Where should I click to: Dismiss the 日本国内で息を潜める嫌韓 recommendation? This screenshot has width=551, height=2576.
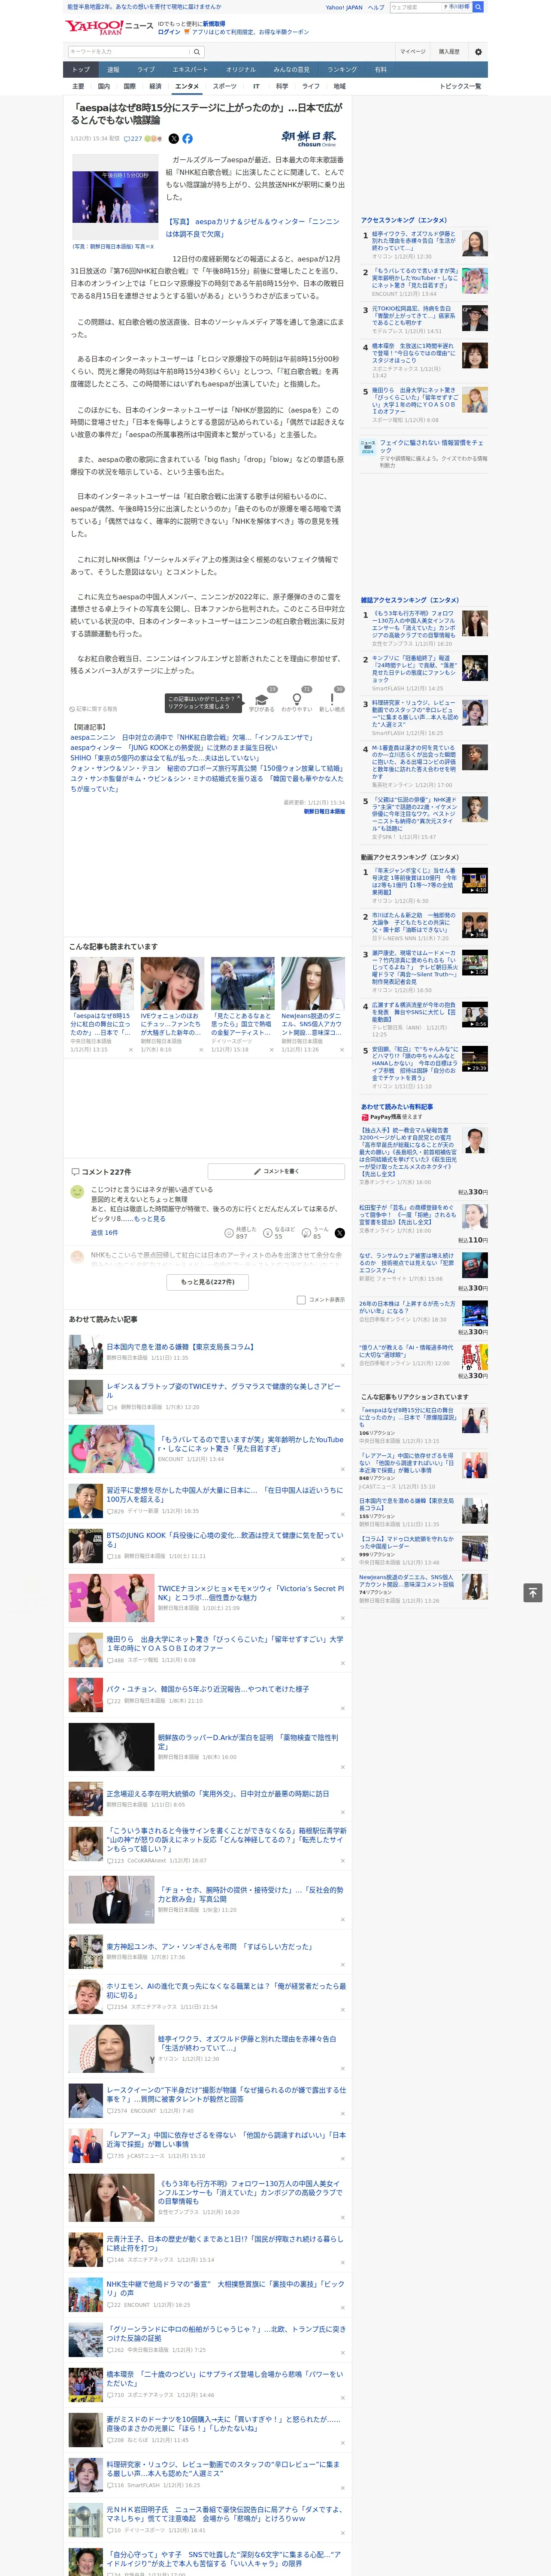point(343,1364)
